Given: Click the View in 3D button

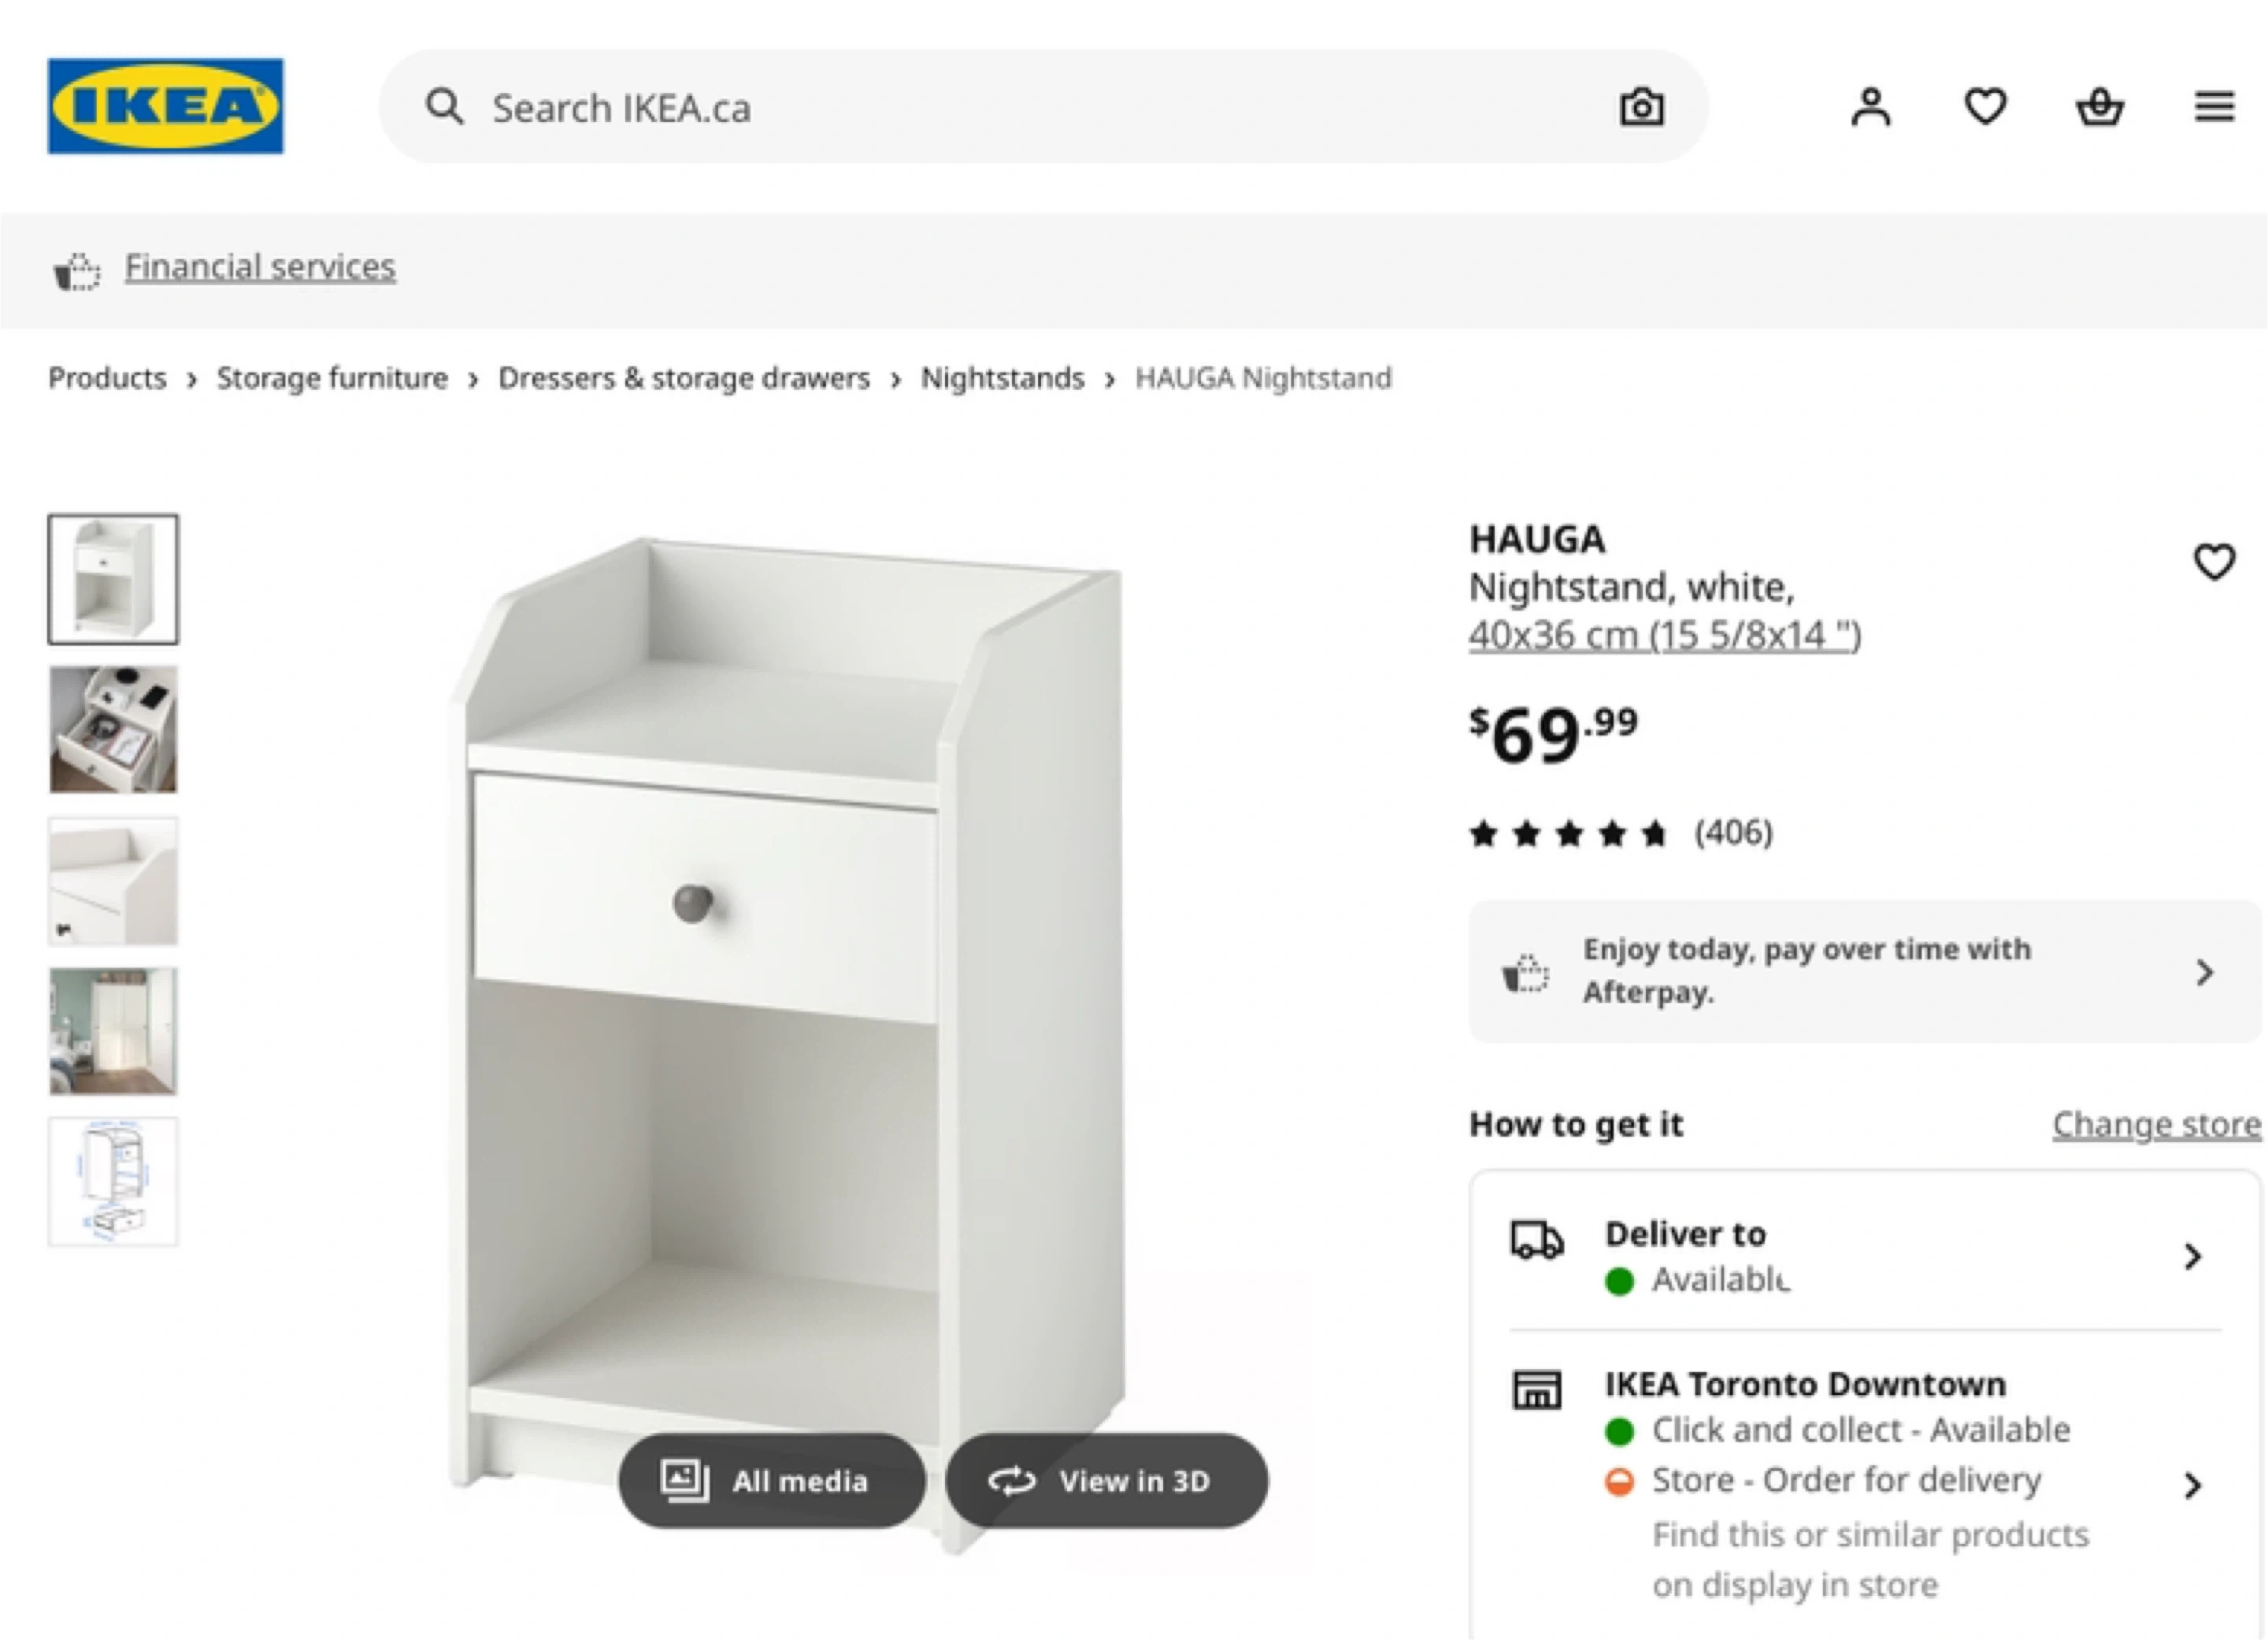Looking at the screenshot, I should click(x=1106, y=1480).
